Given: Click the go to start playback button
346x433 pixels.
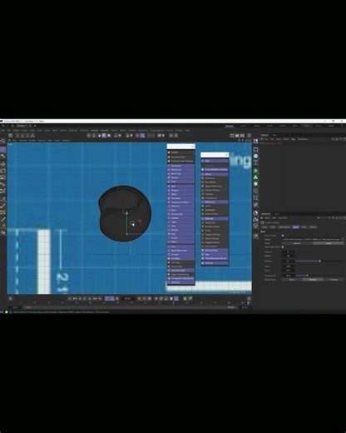Looking at the screenshot, I should [x=70, y=299].
